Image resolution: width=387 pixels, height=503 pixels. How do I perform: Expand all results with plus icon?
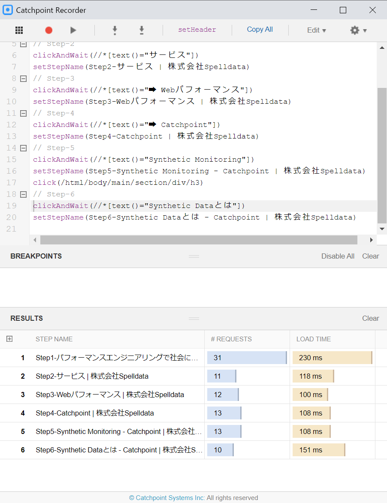[x=9, y=339]
